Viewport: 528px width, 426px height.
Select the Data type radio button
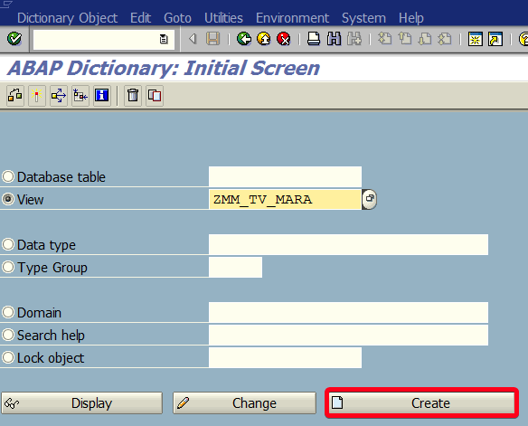pyautogui.click(x=8, y=244)
